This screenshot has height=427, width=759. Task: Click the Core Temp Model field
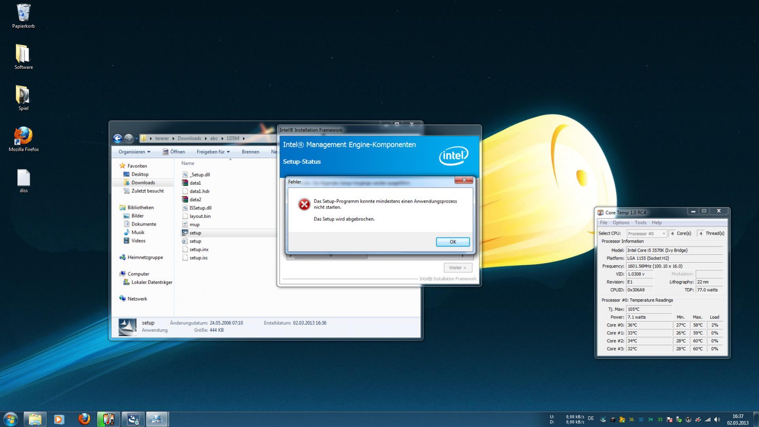[675, 250]
